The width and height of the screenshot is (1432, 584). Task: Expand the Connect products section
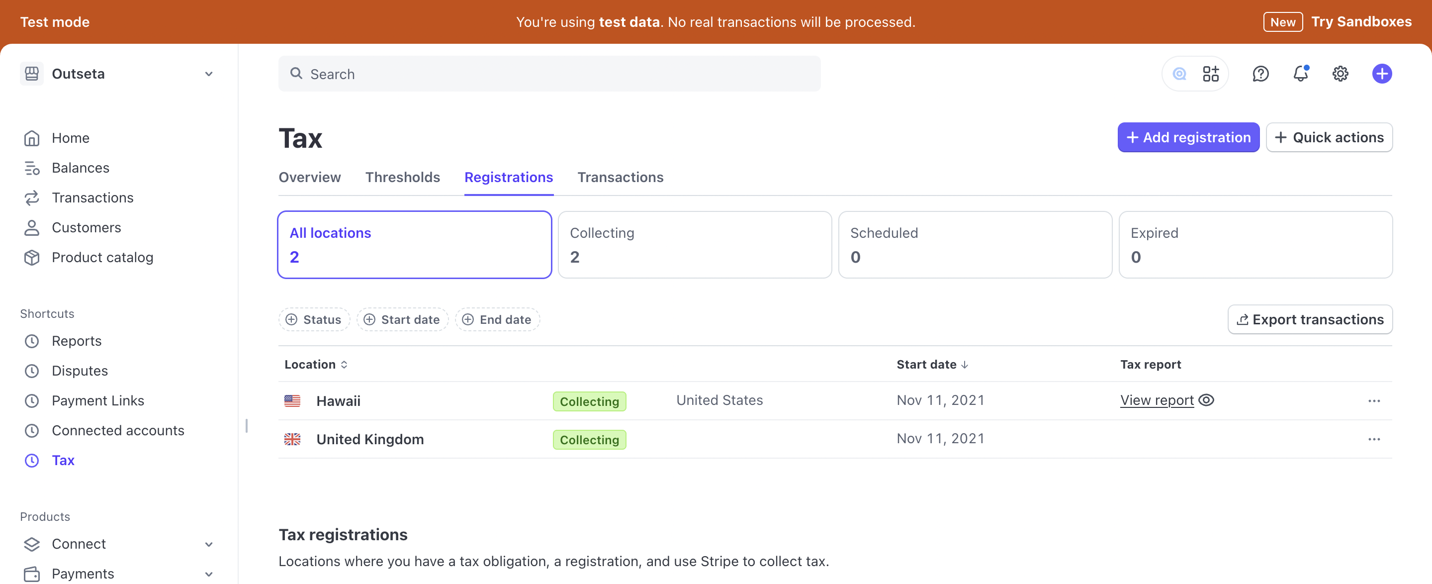point(208,544)
